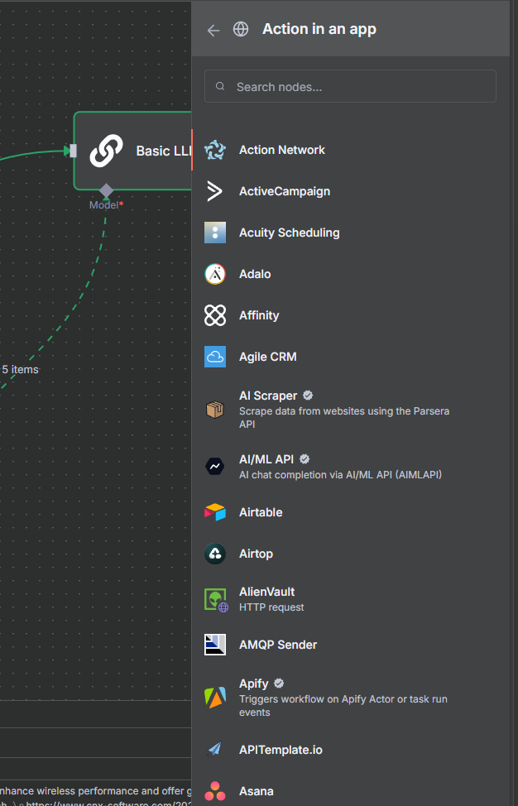Choose the Airtable entry

click(x=350, y=512)
